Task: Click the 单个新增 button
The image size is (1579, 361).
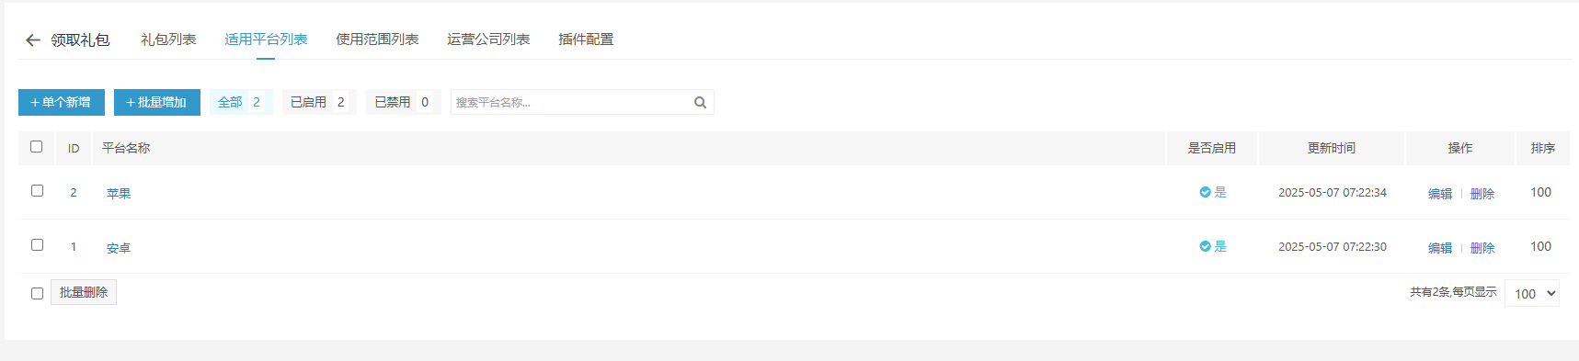Action: [x=62, y=102]
